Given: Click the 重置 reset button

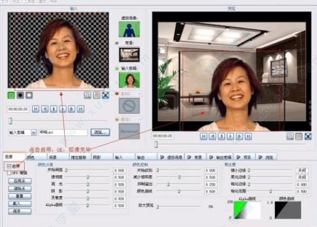Looking at the screenshot, I should point(20,196).
